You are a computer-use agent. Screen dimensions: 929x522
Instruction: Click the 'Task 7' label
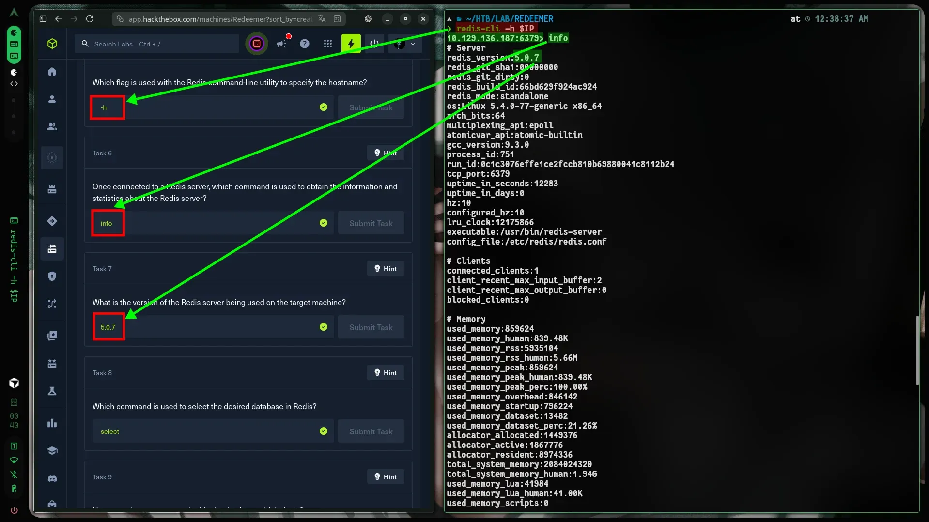(x=102, y=269)
